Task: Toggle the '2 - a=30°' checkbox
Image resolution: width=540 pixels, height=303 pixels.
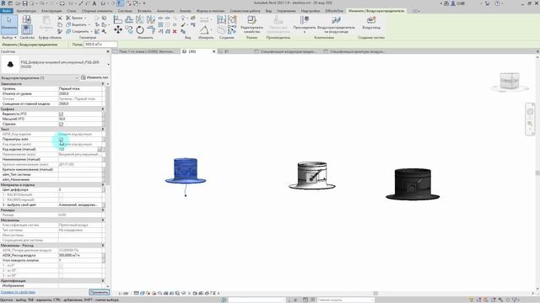Action: [x=61, y=270]
